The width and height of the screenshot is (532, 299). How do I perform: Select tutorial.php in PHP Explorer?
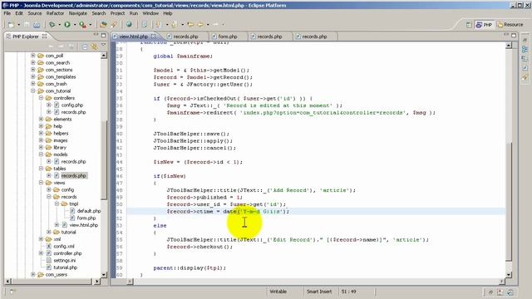(65, 267)
